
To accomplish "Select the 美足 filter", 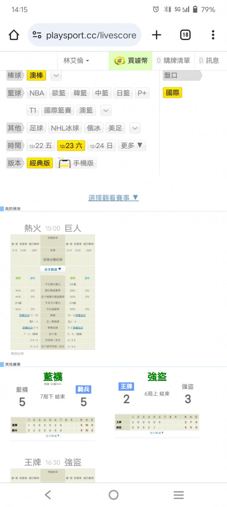I will (115, 128).
